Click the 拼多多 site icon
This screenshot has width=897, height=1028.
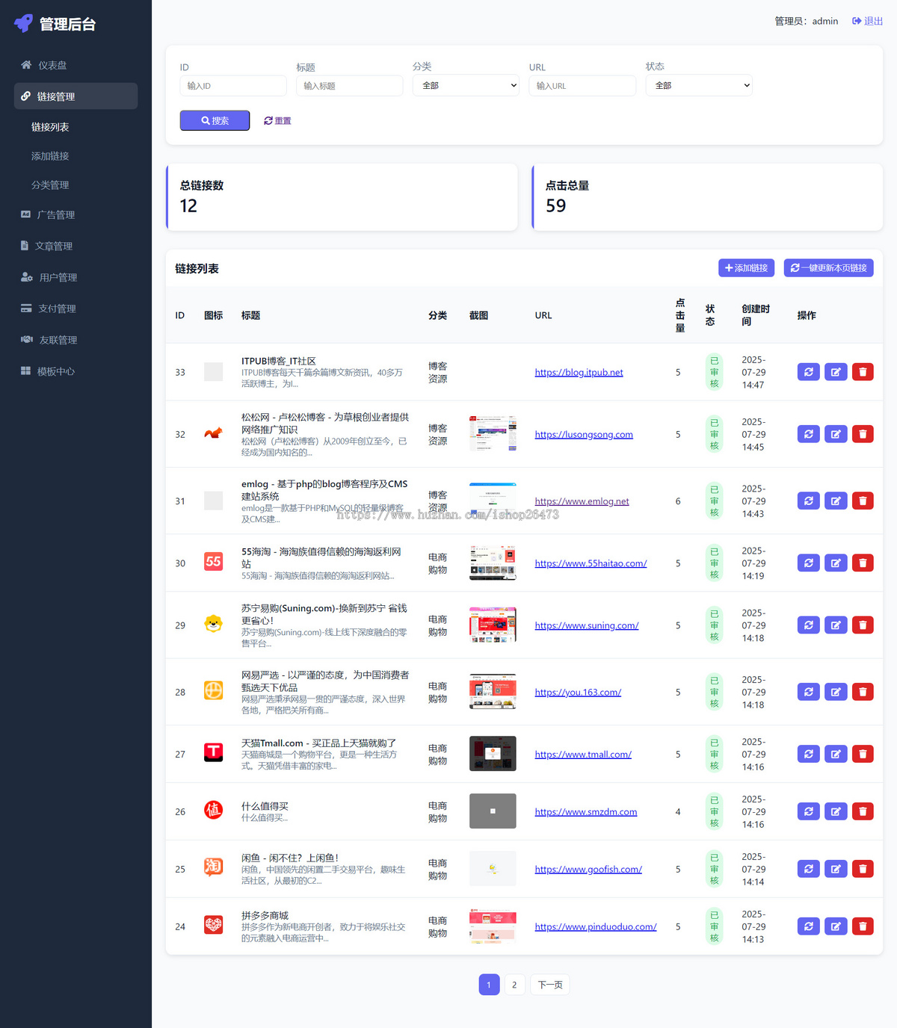tap(214, 925)
